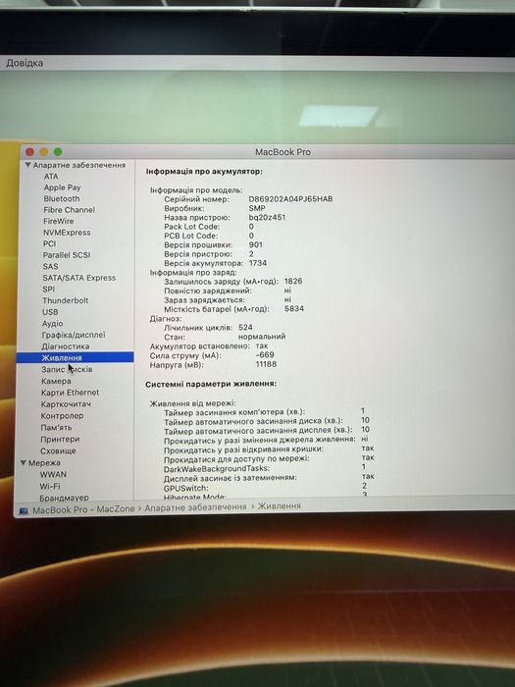Screen dimensions: 515x687
Task: Click Апаратне забезпечення in the path bar
Action: click(x=195, y=507)
